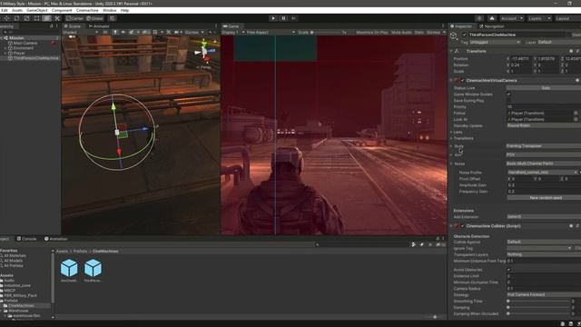581x327 pixels.
Task: Click the Solo button
Action: 545,88
